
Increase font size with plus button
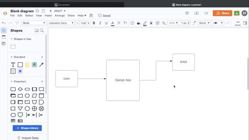point(88,23)
